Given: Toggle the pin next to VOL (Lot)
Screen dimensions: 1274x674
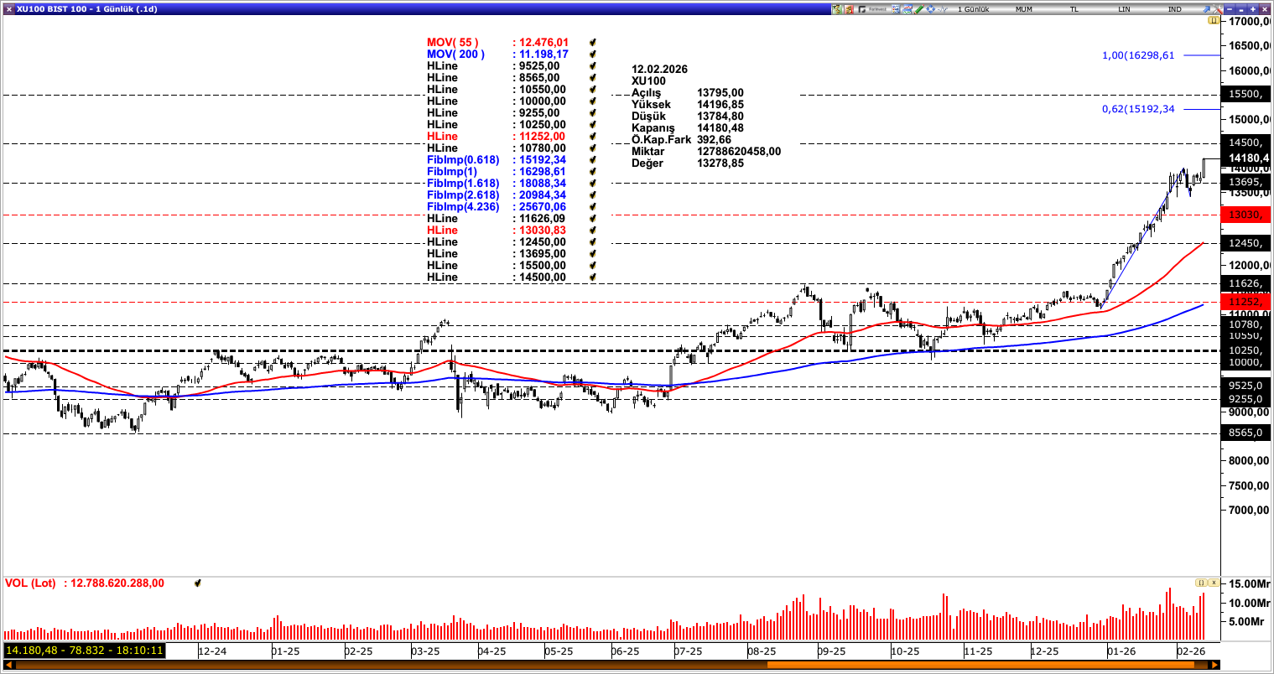Looking at the screenshot, I should tap(197, 581).
